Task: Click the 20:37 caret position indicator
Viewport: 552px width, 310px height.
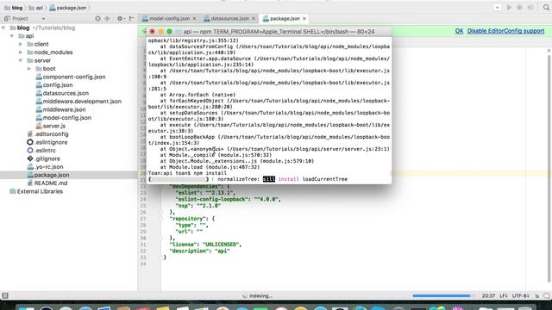Action: tap(488, 296)
